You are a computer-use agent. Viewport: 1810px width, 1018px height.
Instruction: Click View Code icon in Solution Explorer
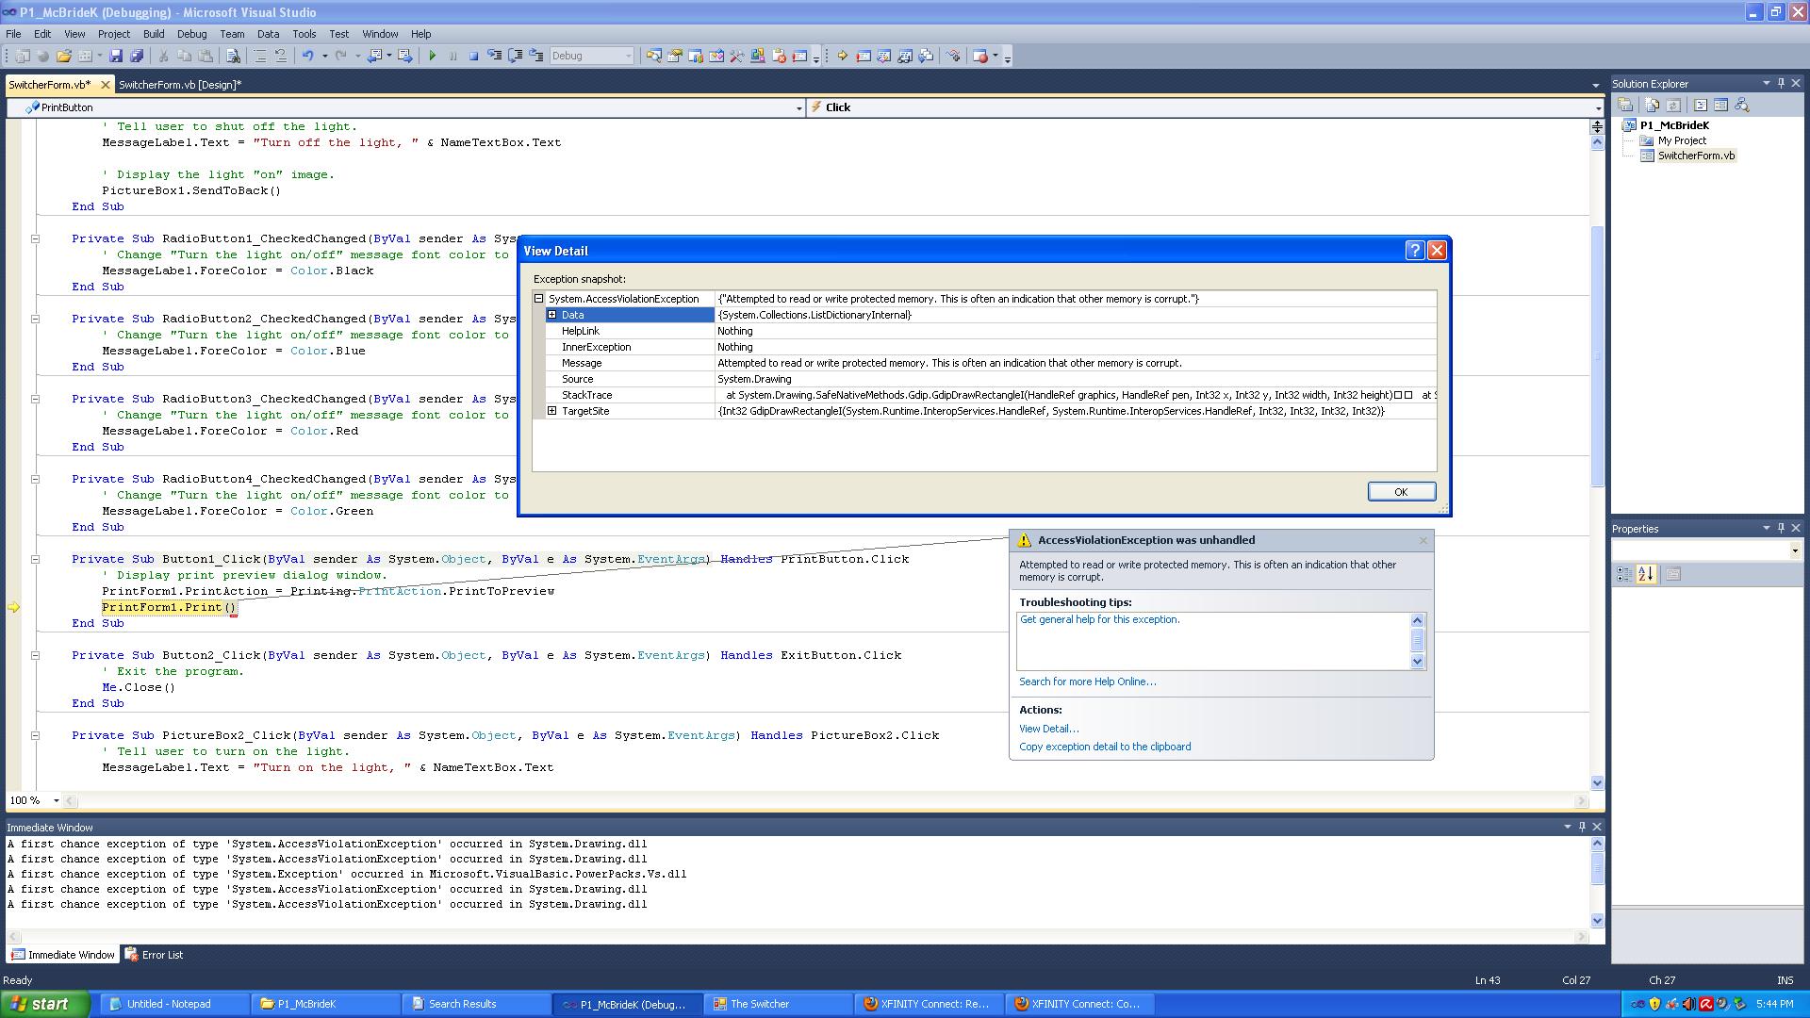[1701, 105]
